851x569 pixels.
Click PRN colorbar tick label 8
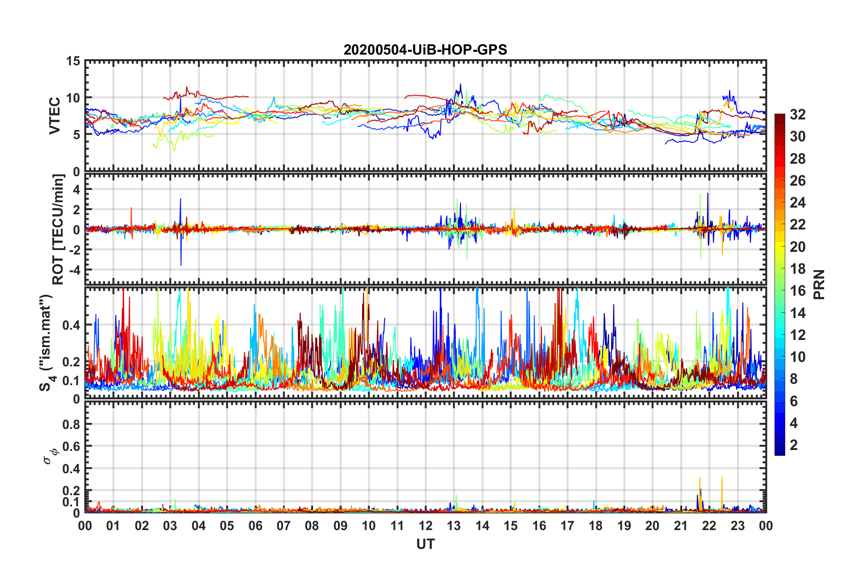[794, 379]
